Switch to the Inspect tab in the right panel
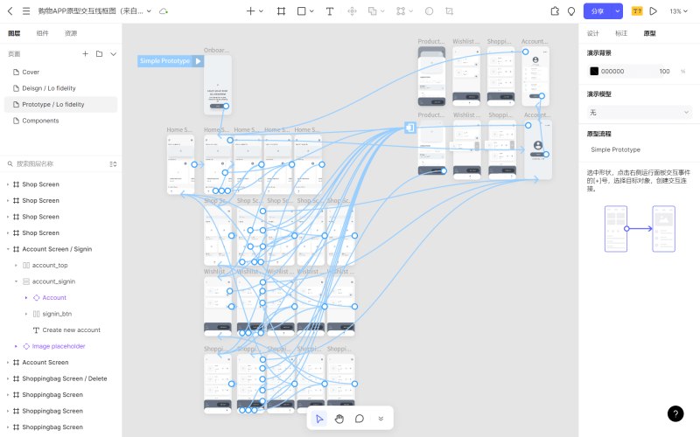Image resolution: width=700 pixels, height=437 pixels. [621, 33]
